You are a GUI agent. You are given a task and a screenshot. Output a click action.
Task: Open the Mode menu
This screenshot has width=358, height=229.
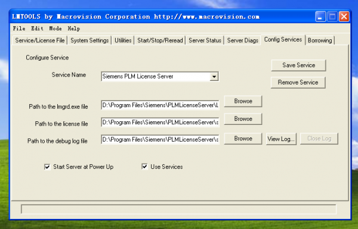tap(55, 29)
